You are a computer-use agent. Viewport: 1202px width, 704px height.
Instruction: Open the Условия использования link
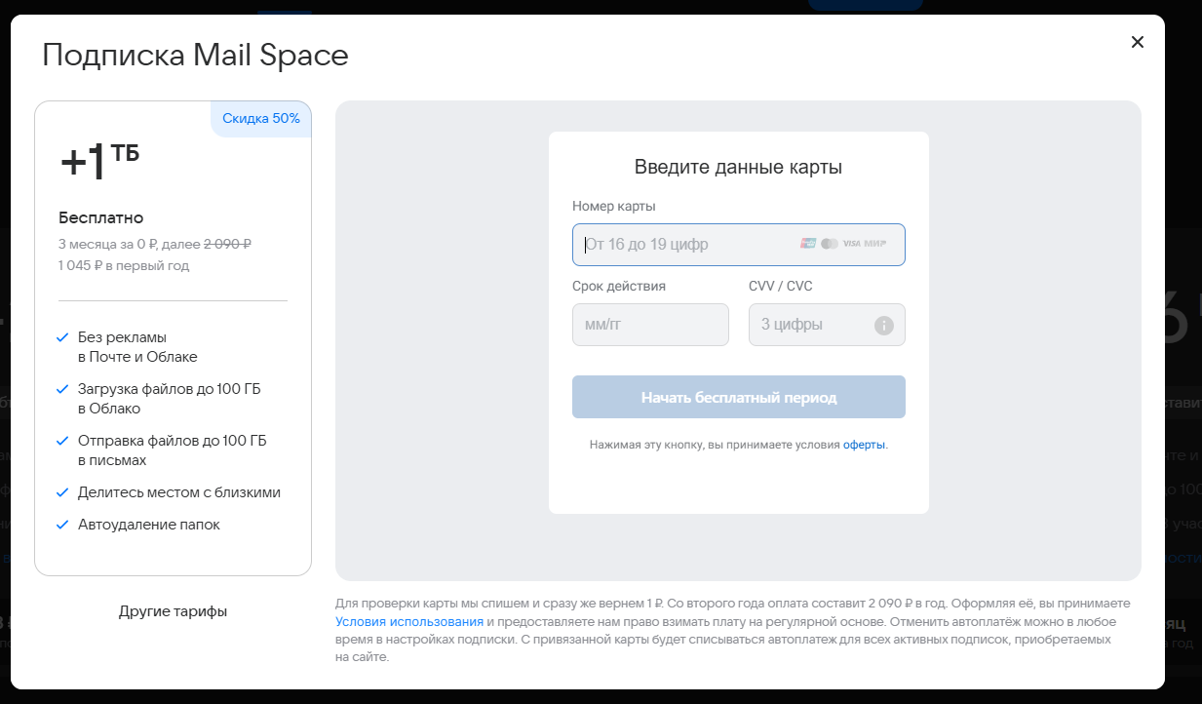409,621
